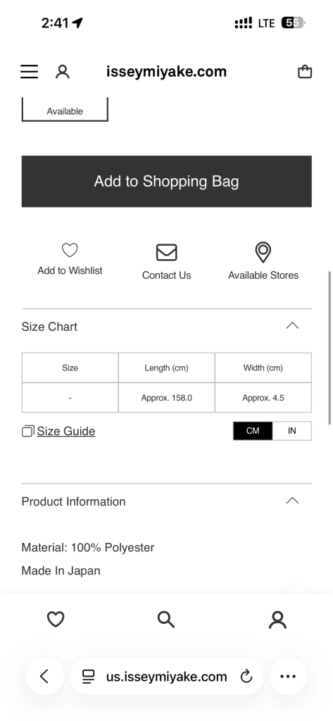Image resolution: width=333 pixels, height=721 pixels.
Task: Tap Add to Shopping Bag button
Action: (166, 181)
